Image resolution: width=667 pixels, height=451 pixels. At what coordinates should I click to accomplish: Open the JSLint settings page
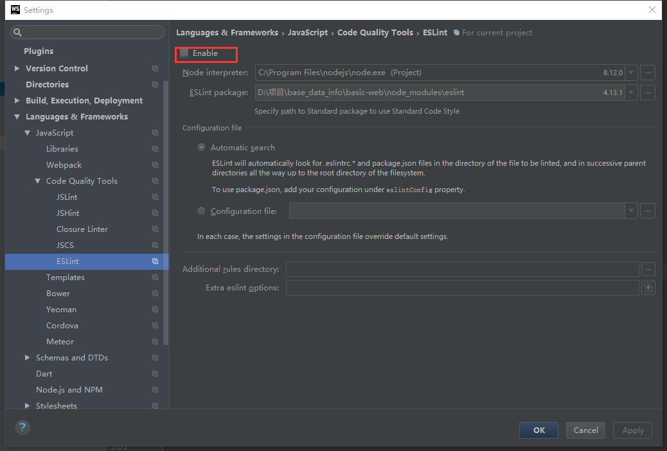tap(67, 197)
